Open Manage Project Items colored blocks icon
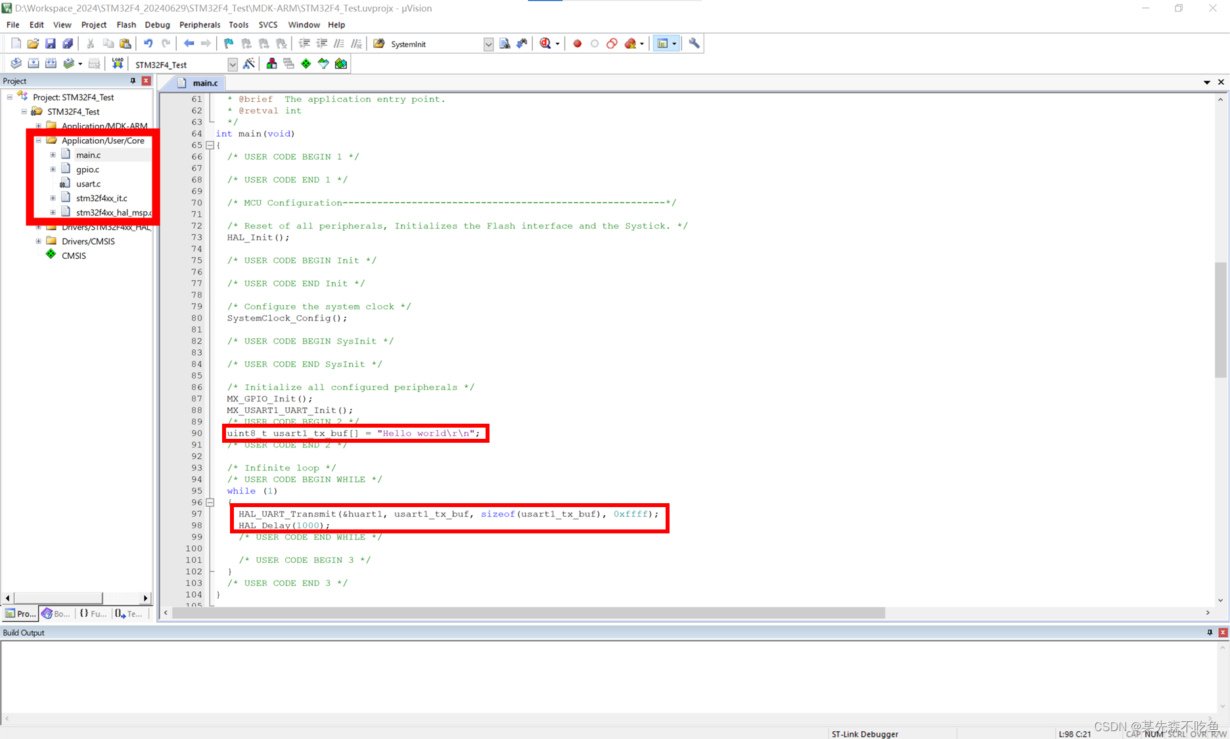The image size is (1230, 739). [x=271, y=64]
